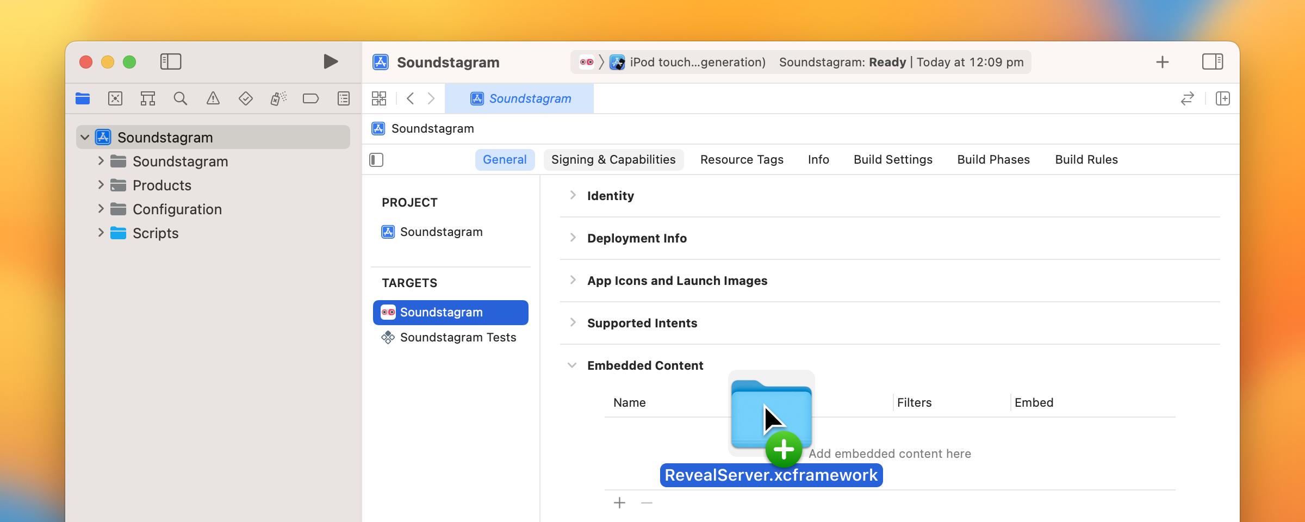1305x522 pixels.
Task: Open the Source Control navigator
Action: click(115, 98)
